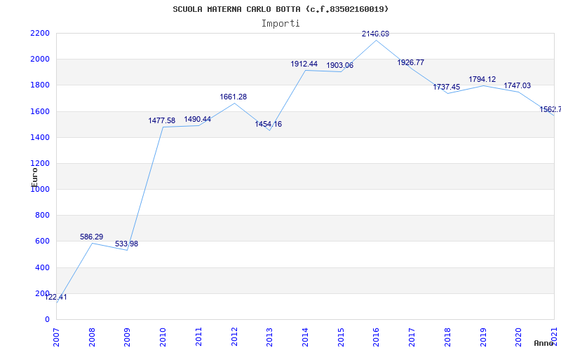Click the 2017 year axis label
The width and height of the screenshot is (561, 350).
(x=412, y=337)
